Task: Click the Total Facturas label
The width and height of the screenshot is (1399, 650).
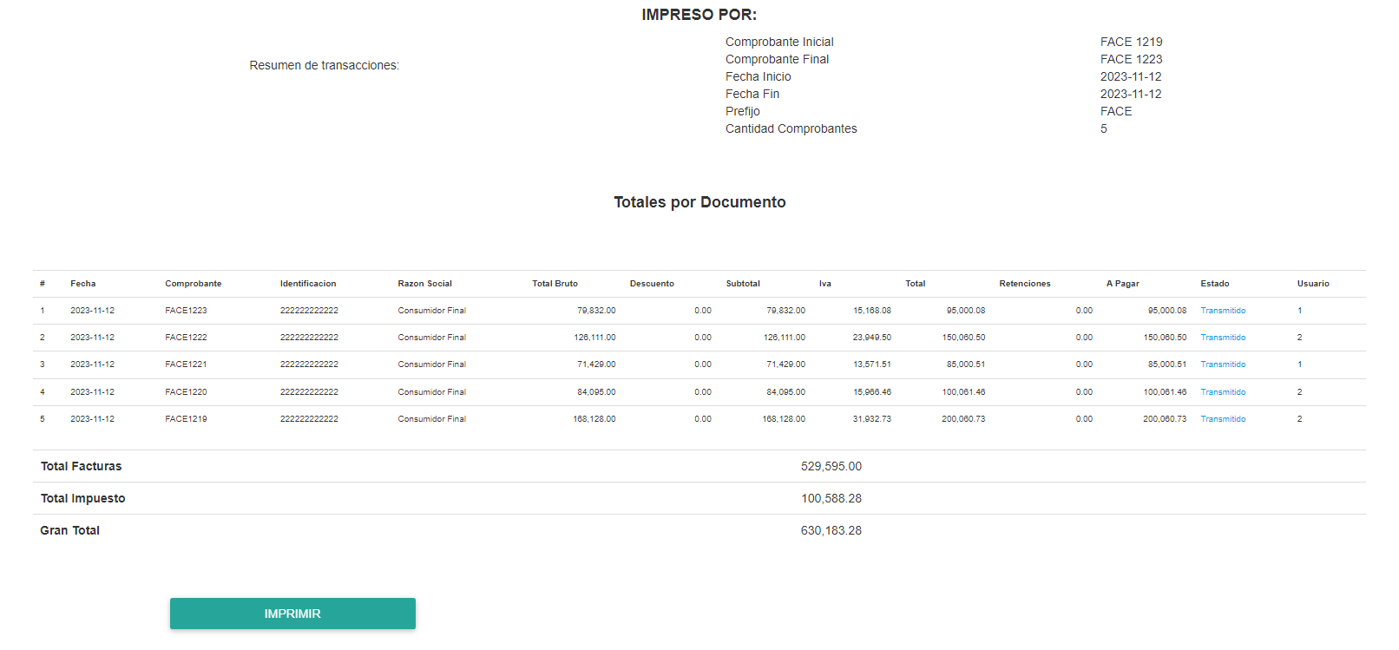Action: tap(81, 466)
